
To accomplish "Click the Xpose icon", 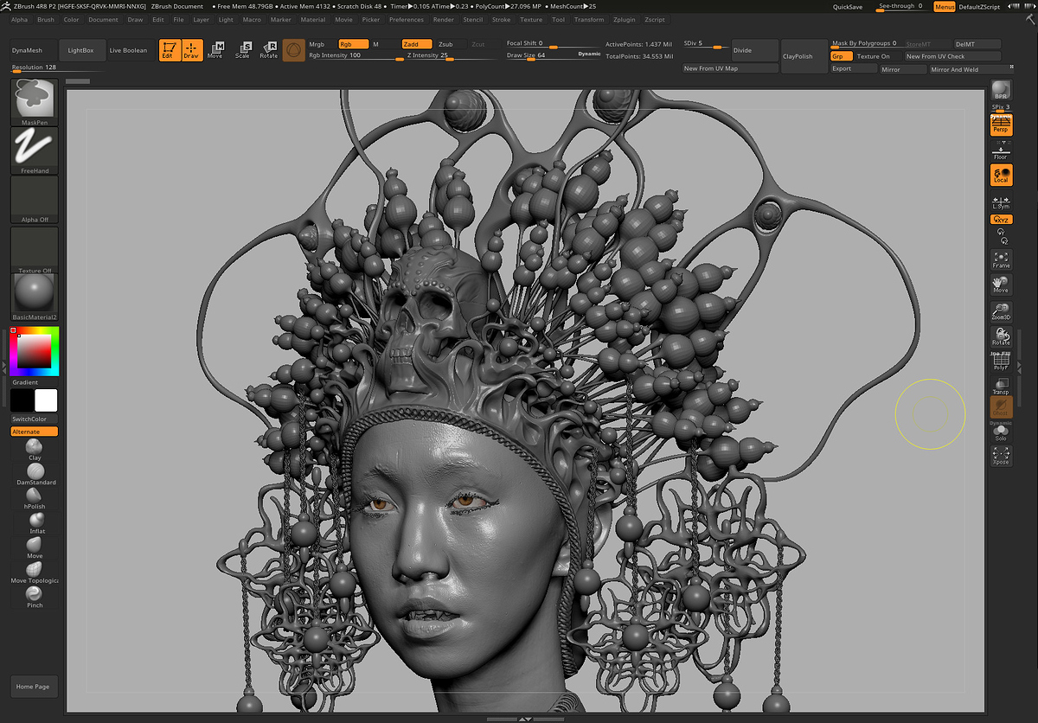I will click(1001, 456).
